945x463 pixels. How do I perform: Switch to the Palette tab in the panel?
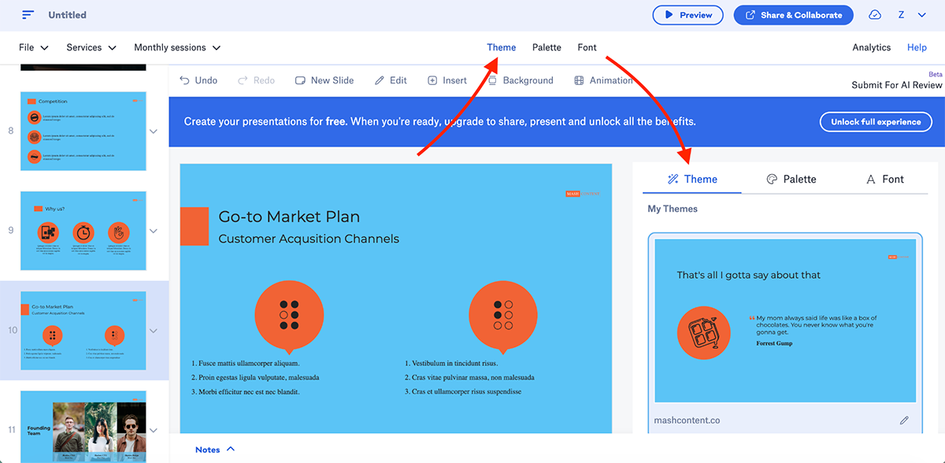coord(791,179)
